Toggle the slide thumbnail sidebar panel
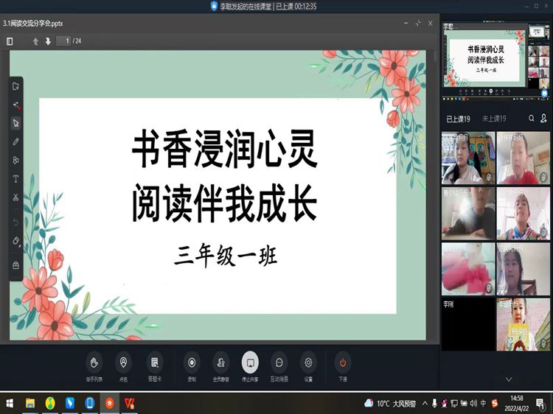The width and height of the screenshot is (553, 414). 10,41
